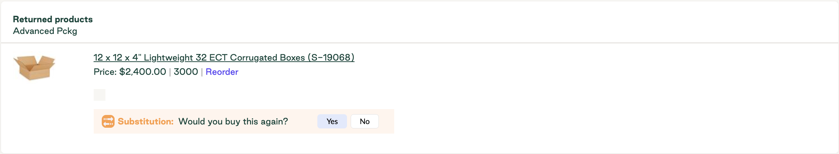This screenshot has width=839, height=154.
Task: Click the $2,400.00 price amount
Action: point(143,72)
